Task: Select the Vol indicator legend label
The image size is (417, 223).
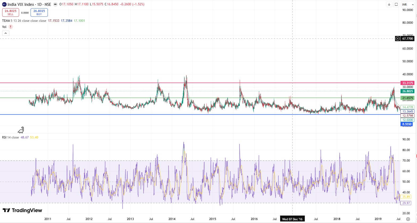Action: (x=4, y=27)
